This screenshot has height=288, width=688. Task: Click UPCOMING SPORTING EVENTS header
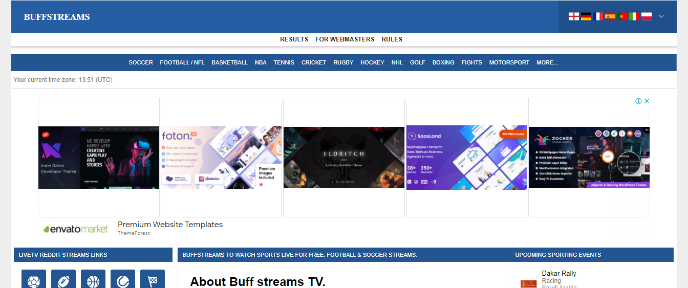point(558,255)
